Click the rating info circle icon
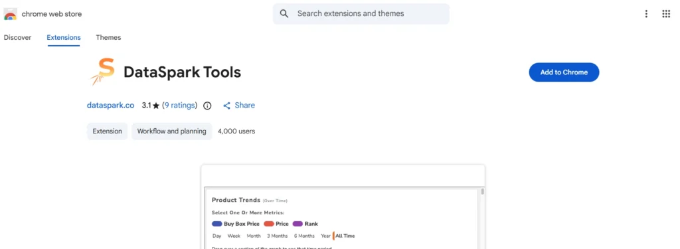 tap(207, 106)
